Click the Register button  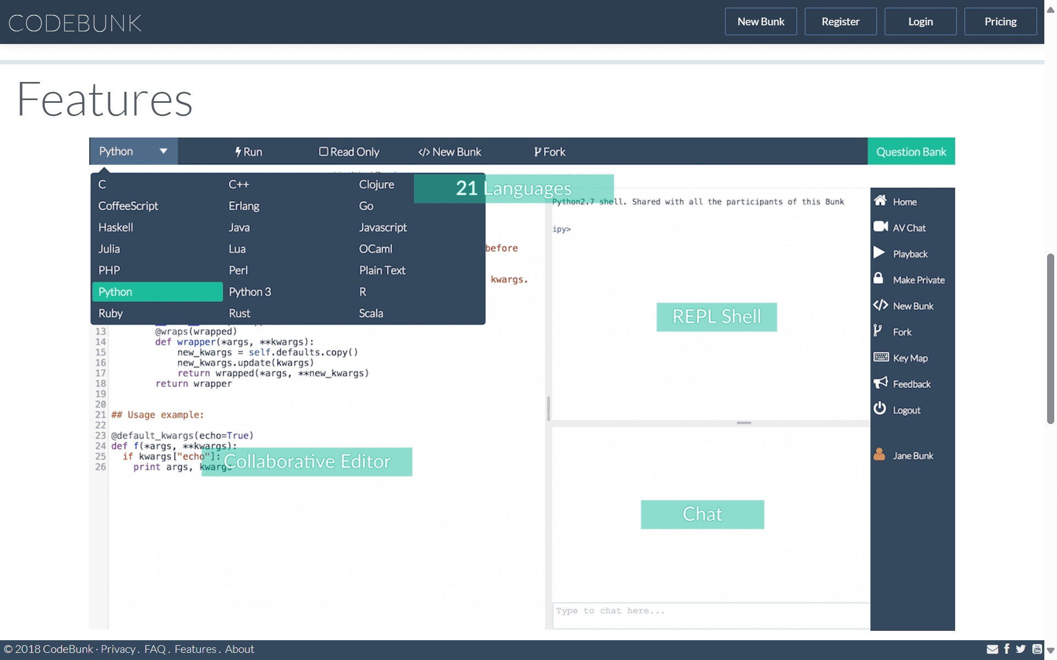point(841,21)
